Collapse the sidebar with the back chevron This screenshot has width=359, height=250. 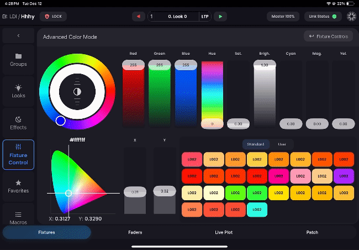tap(18, 36)
